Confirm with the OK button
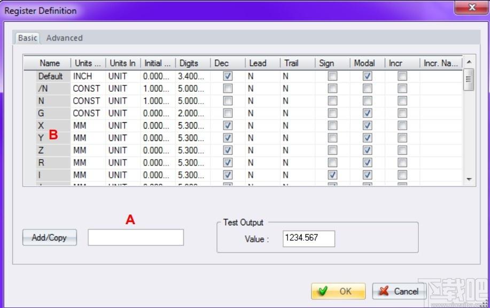 click(x=338, y=291)
